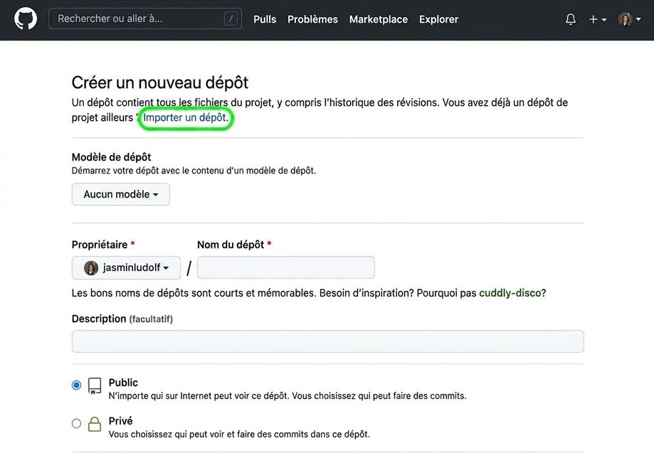This screenshot has height=463, width=654.
Task: Click the 'Propriétaire' label
Action: pos(100,245)
